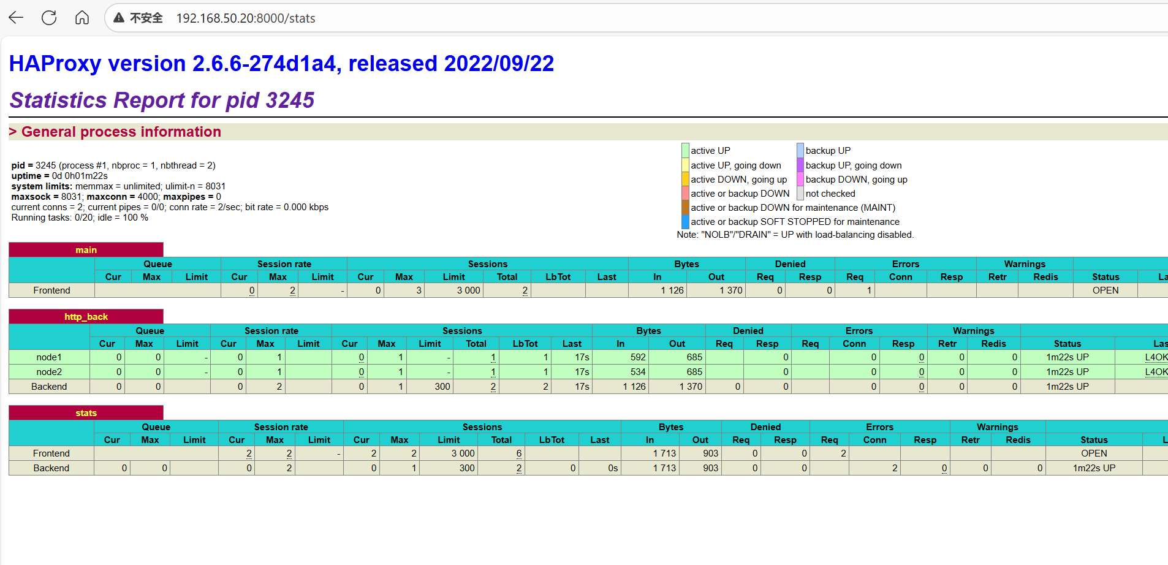Click the 'active UP' green legend swatch
This screenshot has width=1168, height=565.
coord(685,150)
